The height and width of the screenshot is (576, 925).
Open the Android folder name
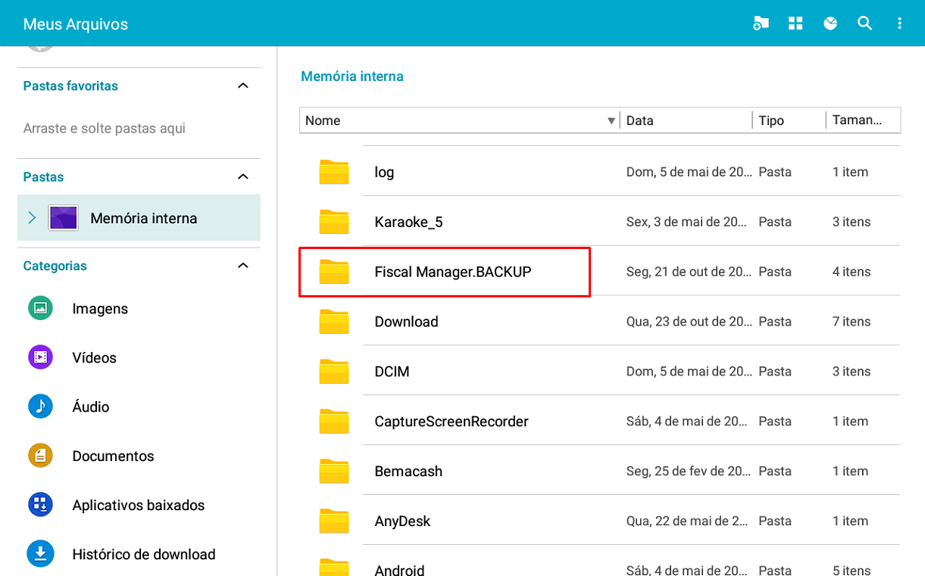399,570
